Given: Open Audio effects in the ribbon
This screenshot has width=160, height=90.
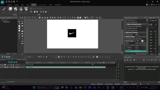Looking at the screenshot, I should pyautogui.click(x=21, y=10).
